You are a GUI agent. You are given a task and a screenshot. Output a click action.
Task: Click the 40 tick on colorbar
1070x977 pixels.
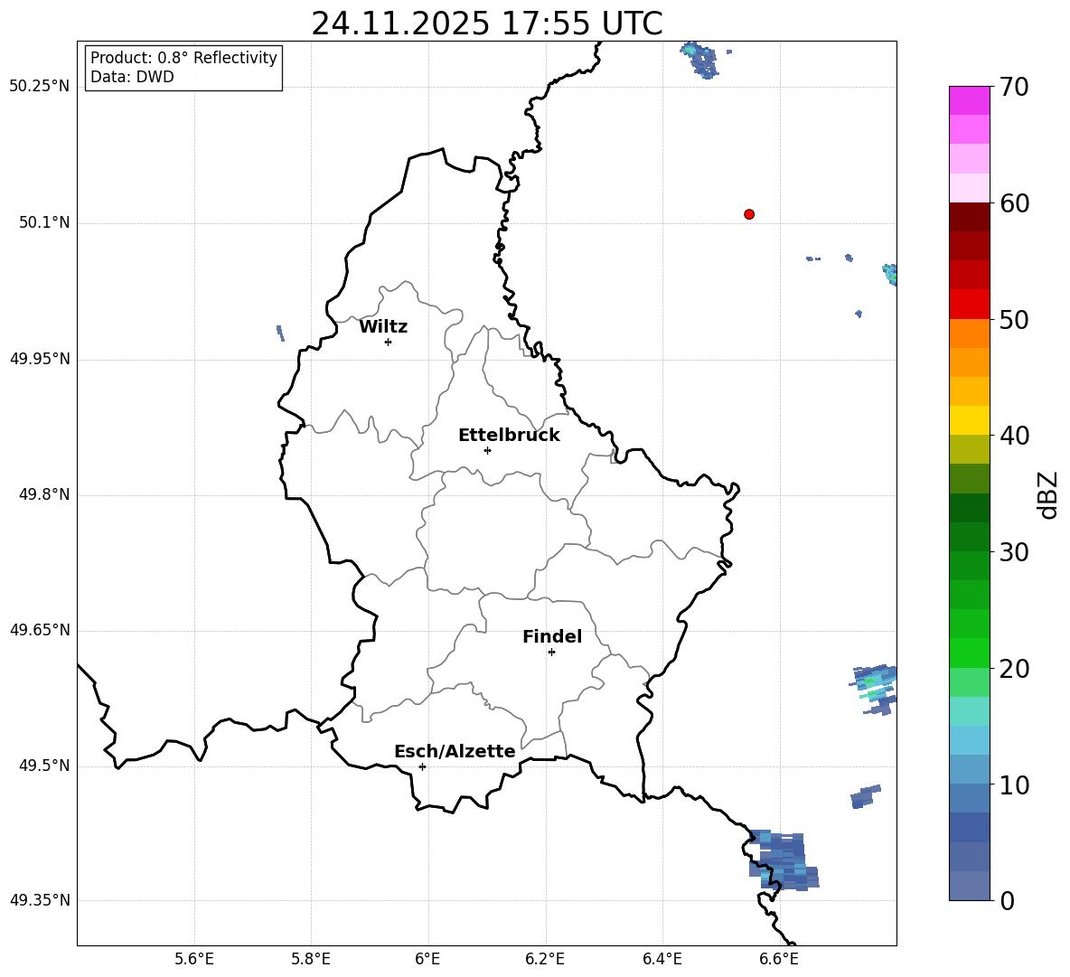click(1014, 436)
